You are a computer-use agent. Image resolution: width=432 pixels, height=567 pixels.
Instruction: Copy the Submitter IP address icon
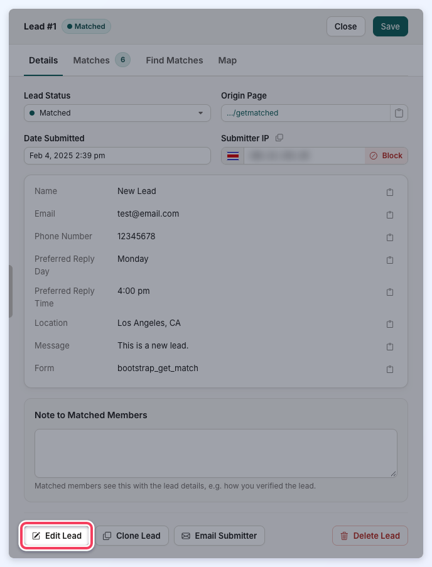click(279, 138)
